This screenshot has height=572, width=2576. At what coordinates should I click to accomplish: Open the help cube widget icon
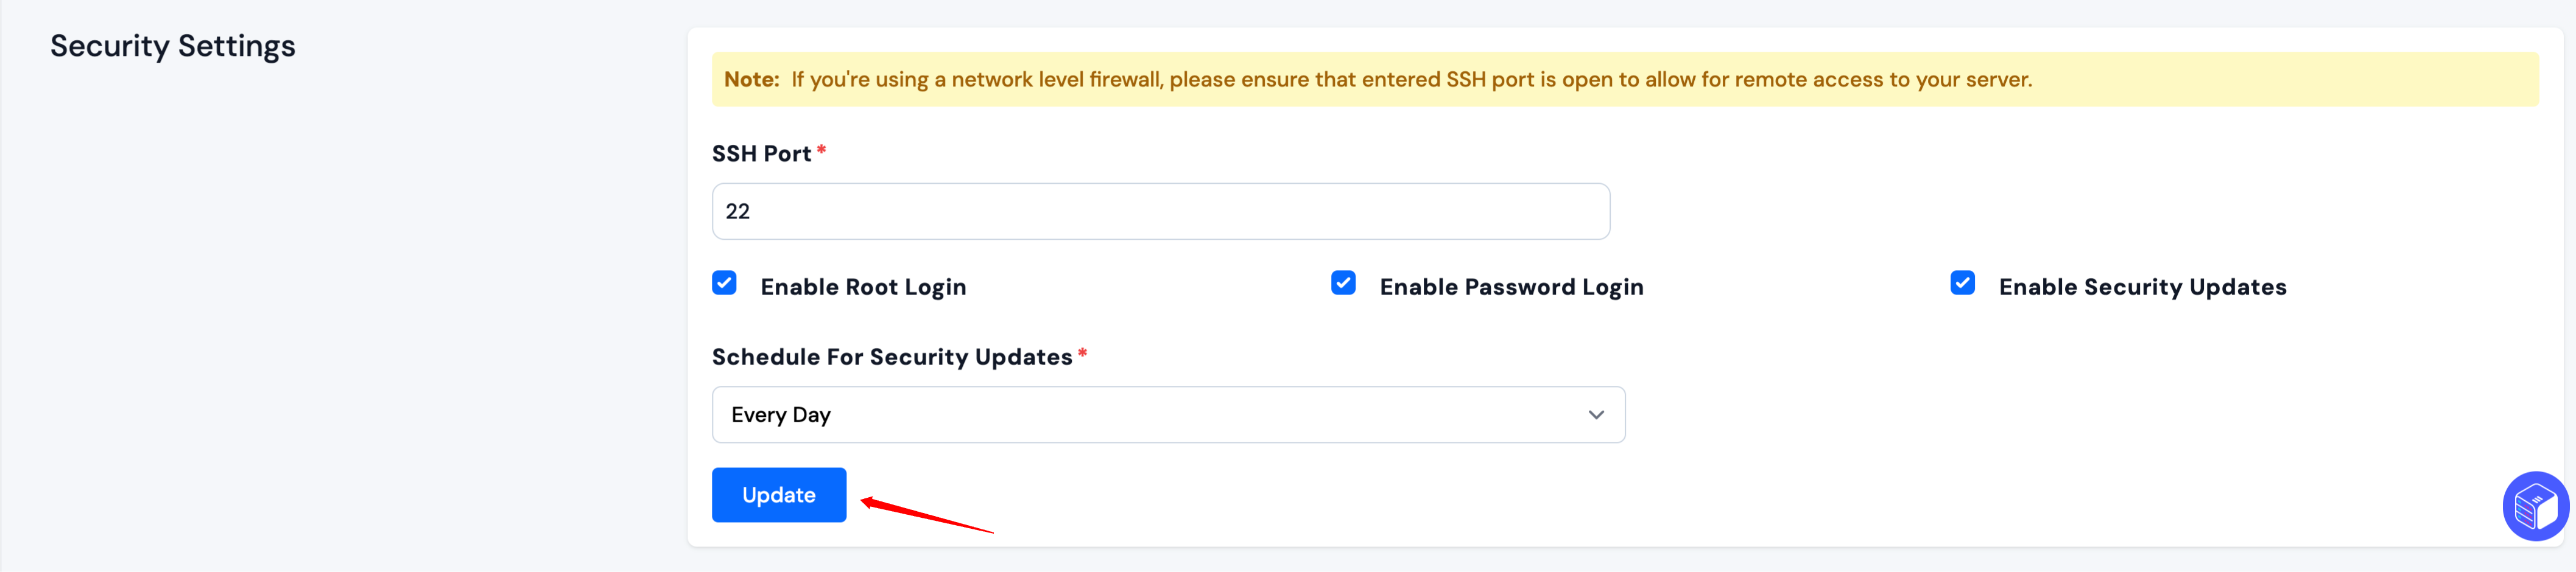pos(2536,506)
